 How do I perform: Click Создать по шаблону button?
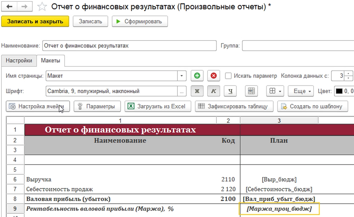pos(312,106)
